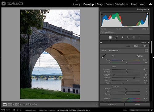The width and height of the screenshot is (154, 112).
Task: Click the Clarity slider handle
Action: 126,91
